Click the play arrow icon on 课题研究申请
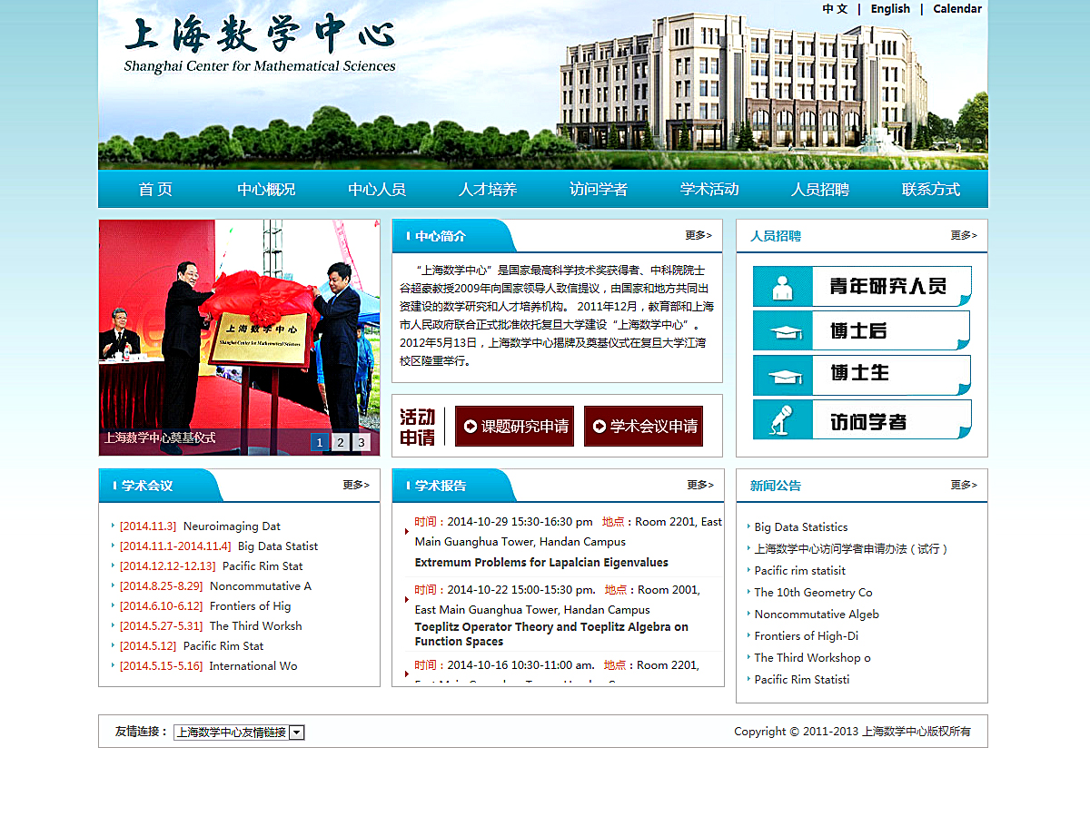The height and width of the screenshot is (836, 1090). tap(471, 427)
